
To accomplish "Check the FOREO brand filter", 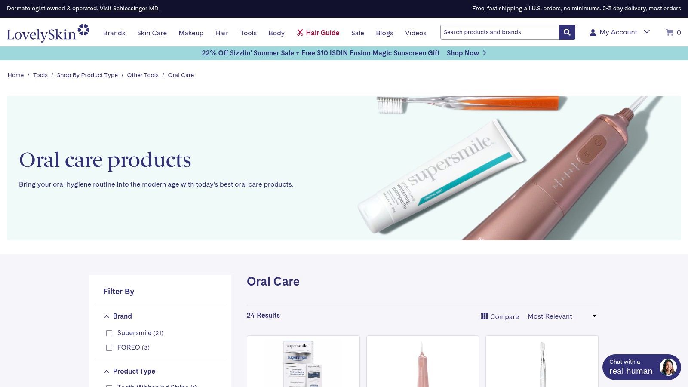I will tap(109, 348).
